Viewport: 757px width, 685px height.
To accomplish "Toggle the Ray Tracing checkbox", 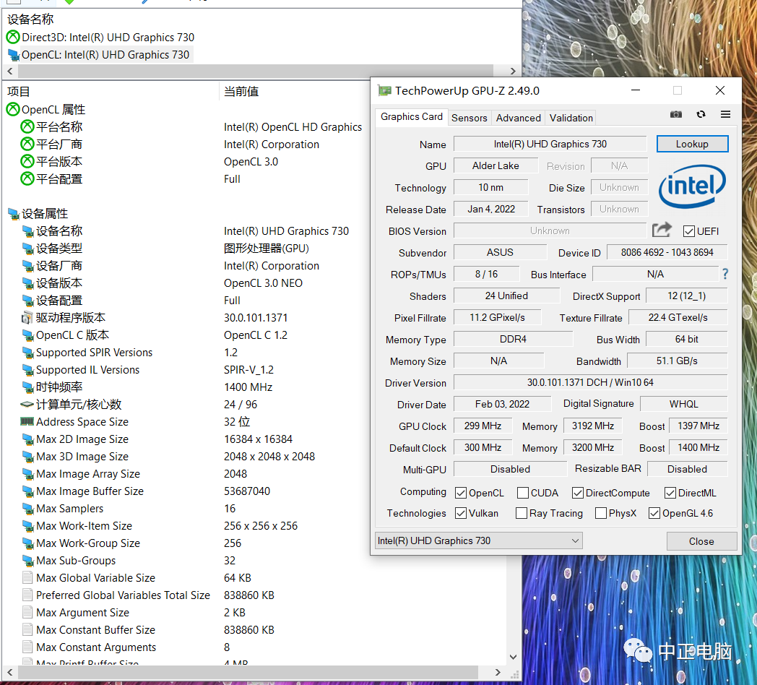I will [x=522, y=513].
